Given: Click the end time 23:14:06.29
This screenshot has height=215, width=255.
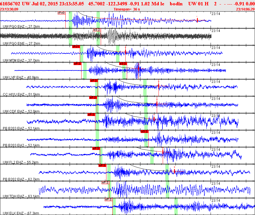Looking at the screenshot, I should [x=245, y=9].
